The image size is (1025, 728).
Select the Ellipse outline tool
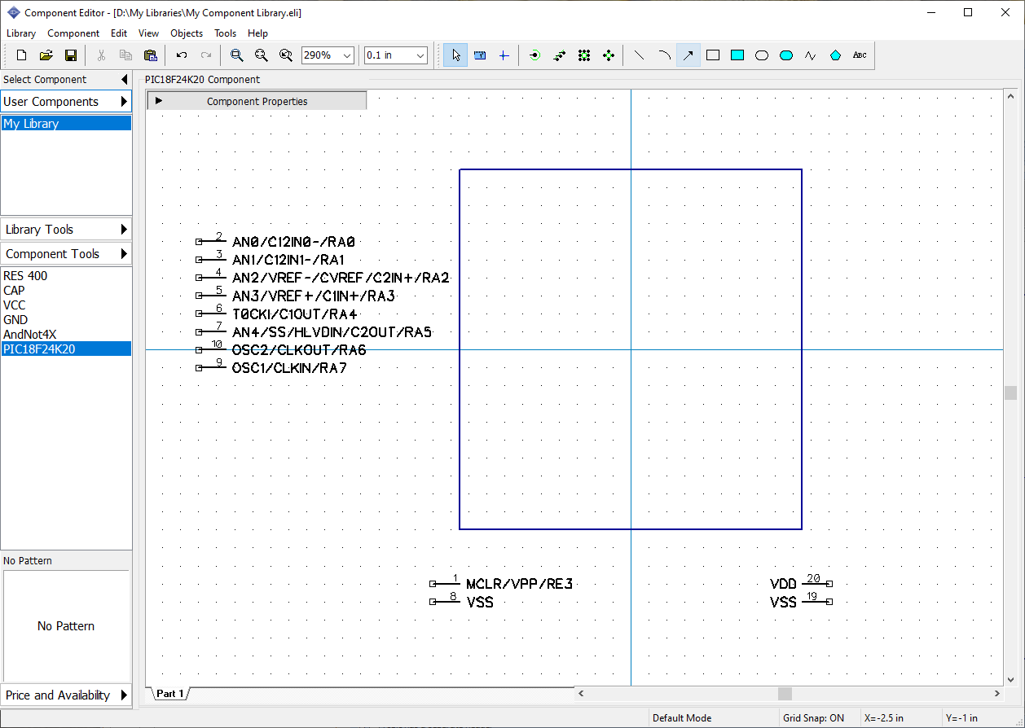(x=762, y=55)
